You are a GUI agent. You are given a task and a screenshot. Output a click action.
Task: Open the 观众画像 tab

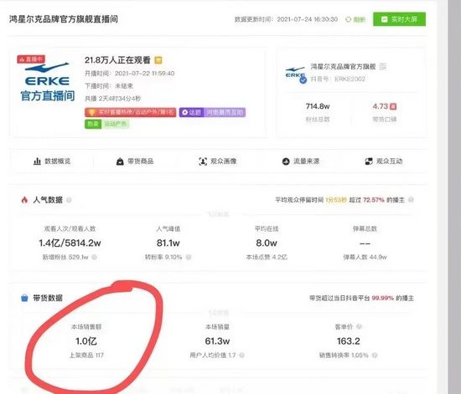[218, 161]
